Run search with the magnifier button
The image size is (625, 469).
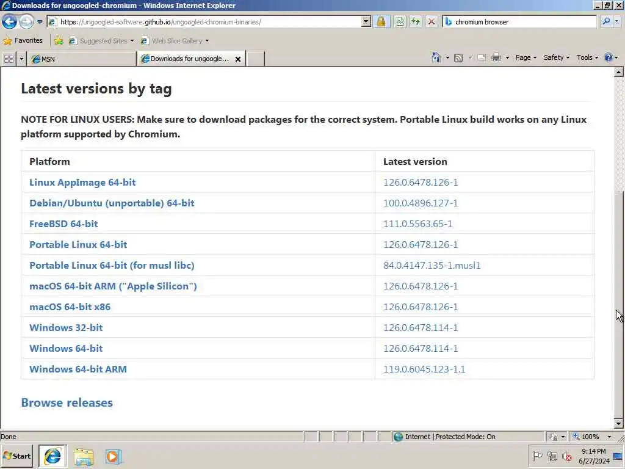point(606,21)
